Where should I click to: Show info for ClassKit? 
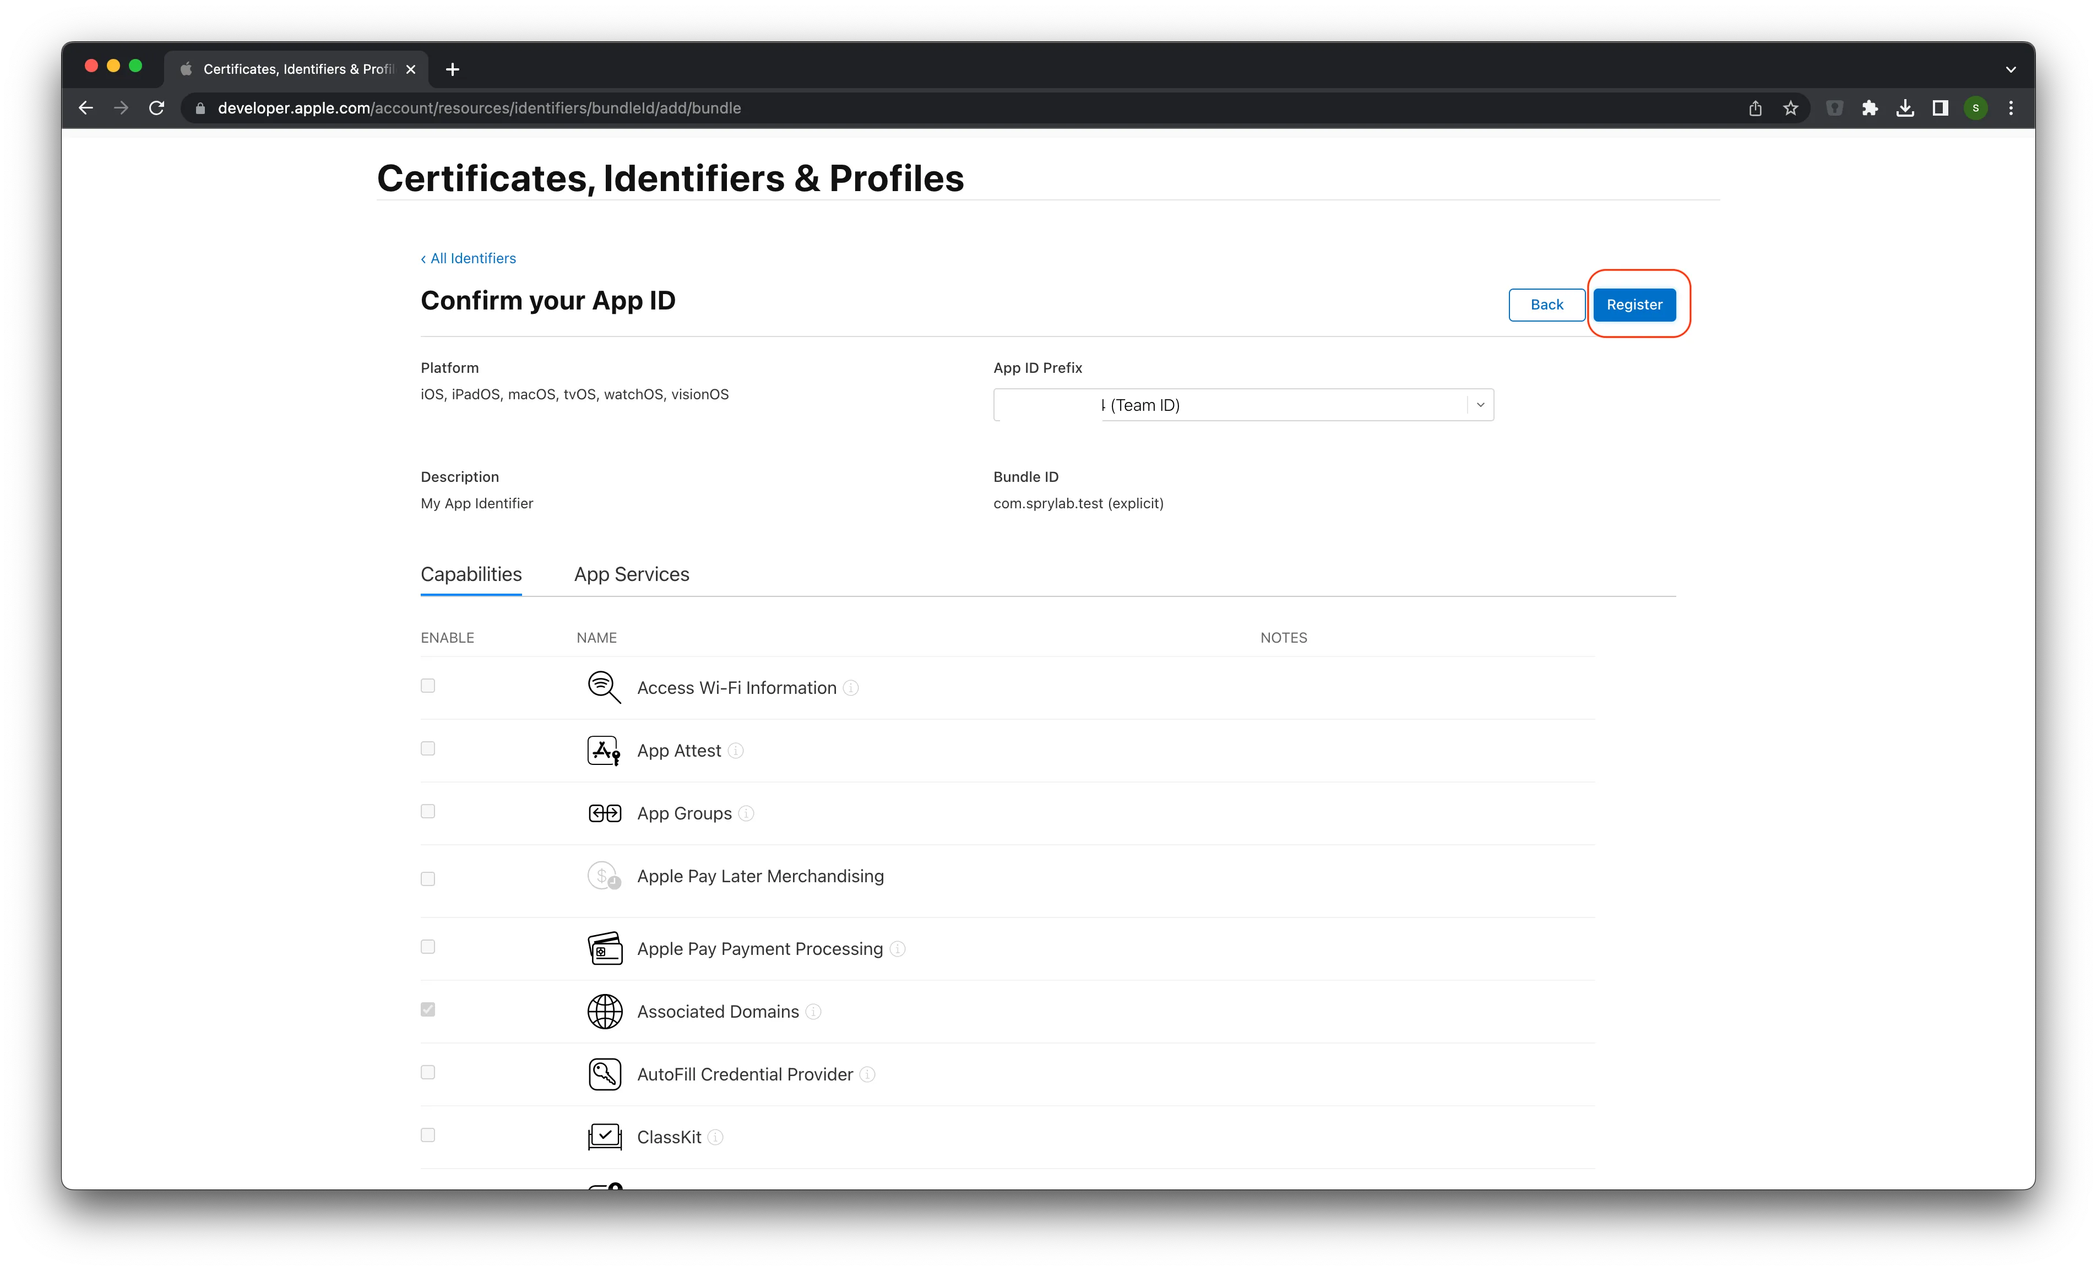tap(715, 1138)
